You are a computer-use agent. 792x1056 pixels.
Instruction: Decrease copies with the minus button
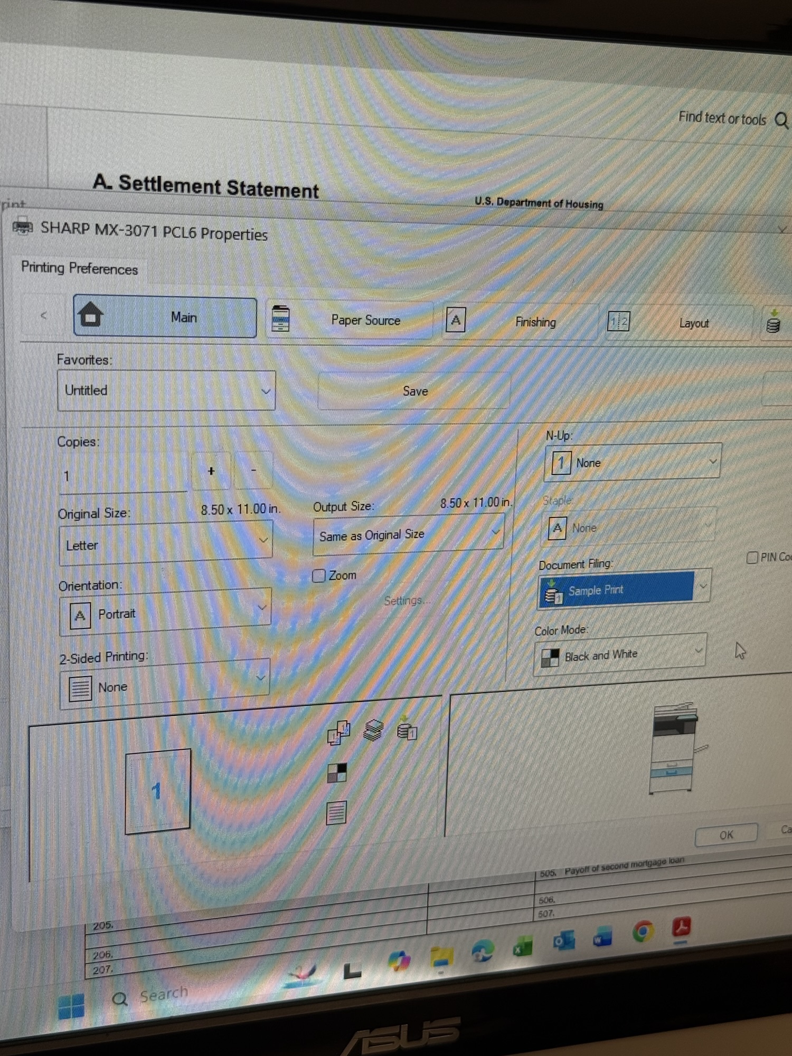coord(253,470)
